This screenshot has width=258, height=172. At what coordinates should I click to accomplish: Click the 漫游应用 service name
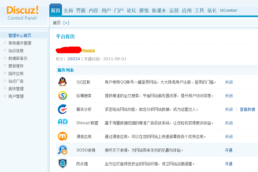click(x=84, y=137)
